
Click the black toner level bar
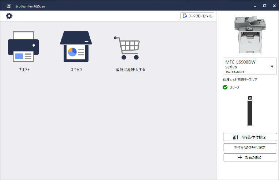click(x=250, y=113)
